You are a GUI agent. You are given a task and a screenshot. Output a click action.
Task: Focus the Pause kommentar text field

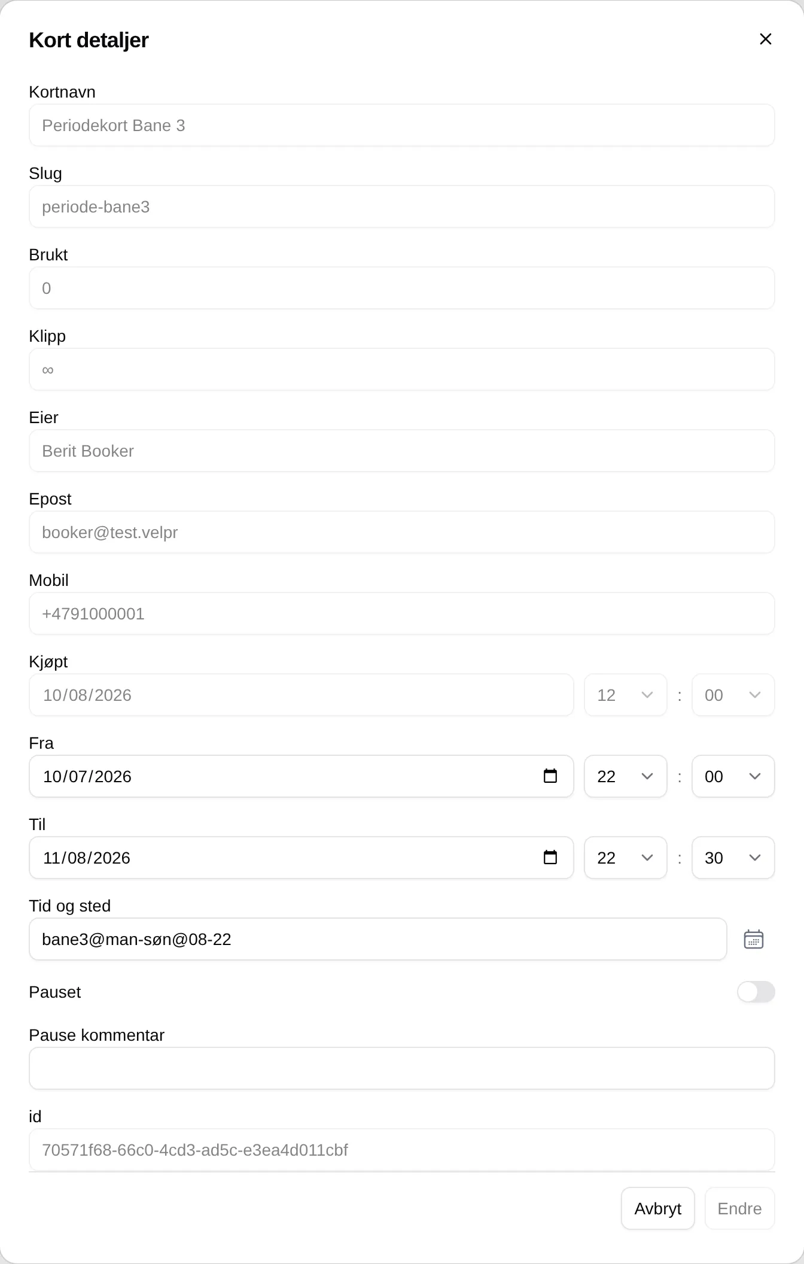coord(402,1068)
